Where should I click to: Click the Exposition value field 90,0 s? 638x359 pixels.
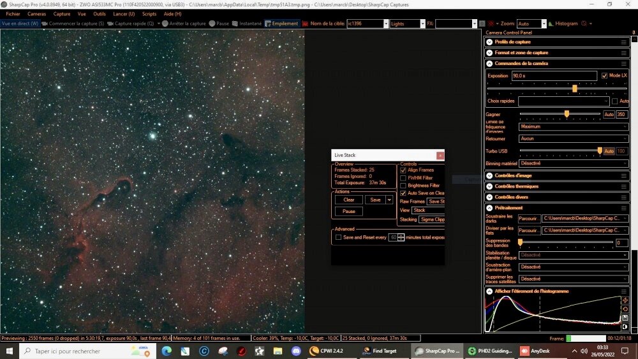click(554, 76)
